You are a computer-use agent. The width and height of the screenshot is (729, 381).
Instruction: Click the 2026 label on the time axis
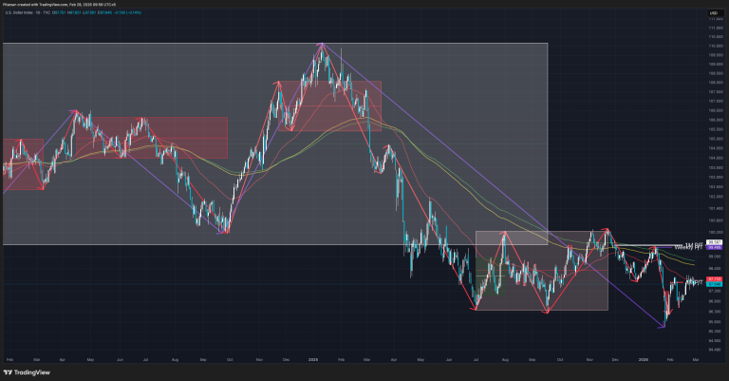click(643, 359)
